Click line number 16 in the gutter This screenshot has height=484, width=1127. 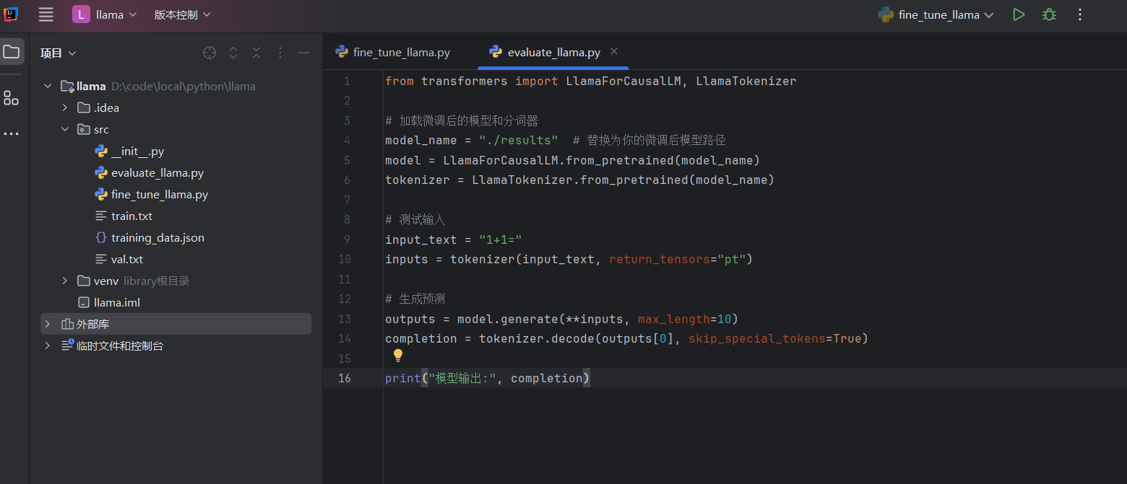(x=345, y=378)
